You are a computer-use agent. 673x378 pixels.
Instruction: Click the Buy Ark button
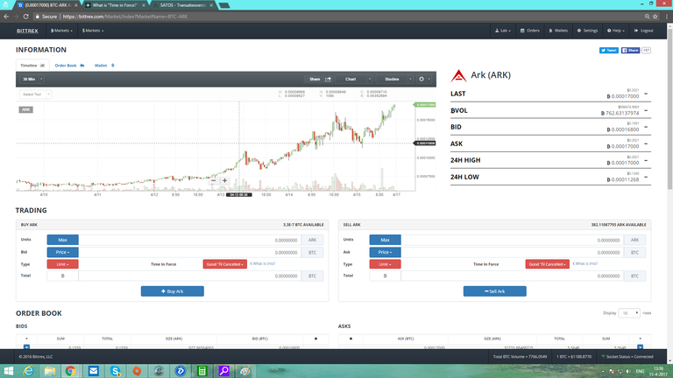(x=172, y=291)
